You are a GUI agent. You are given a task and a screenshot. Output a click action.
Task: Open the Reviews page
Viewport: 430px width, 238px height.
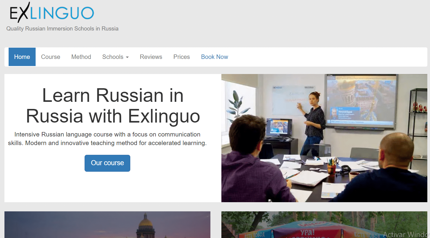[151, 57]
